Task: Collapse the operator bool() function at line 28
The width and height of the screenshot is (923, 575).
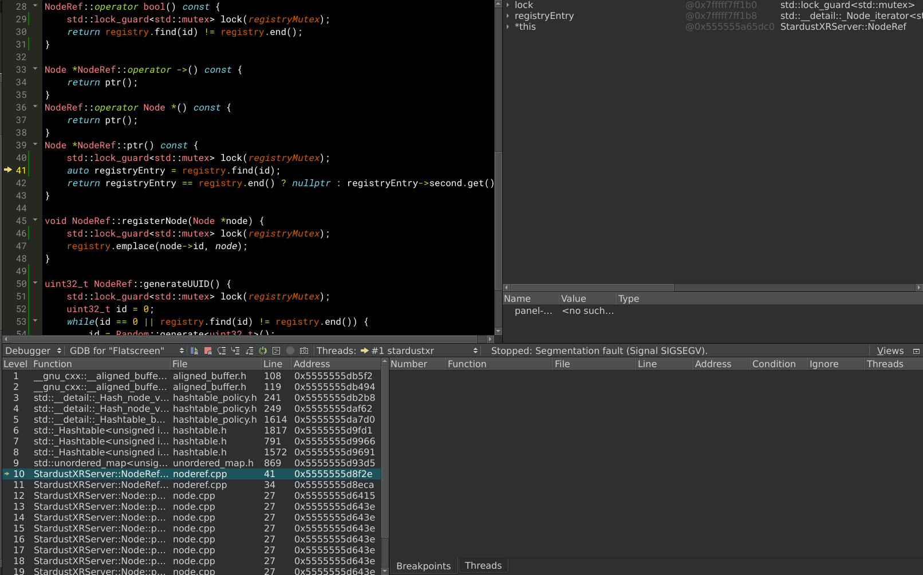Action: coord(35,6)
